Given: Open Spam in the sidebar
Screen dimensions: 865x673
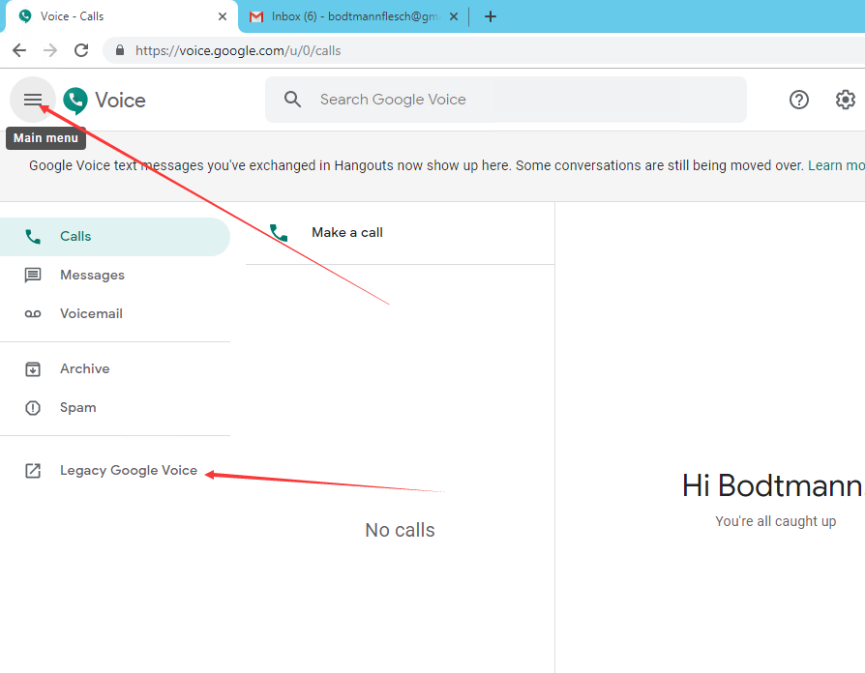Looking at the screenshot, I should (115, 407).
